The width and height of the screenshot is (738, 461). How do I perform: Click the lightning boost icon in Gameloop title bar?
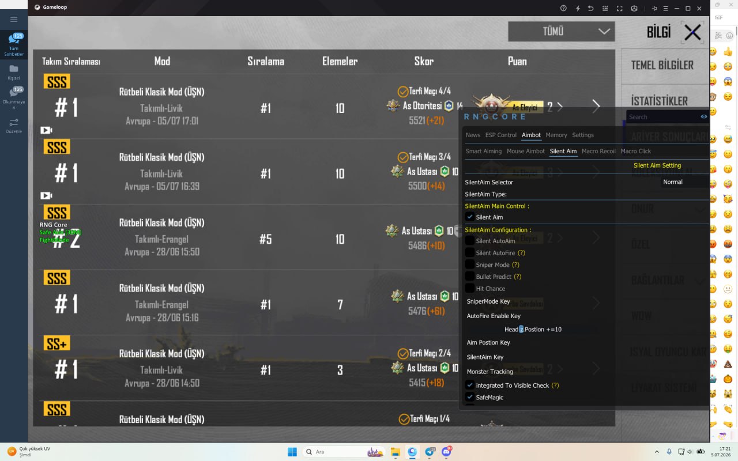click(578, 8)
